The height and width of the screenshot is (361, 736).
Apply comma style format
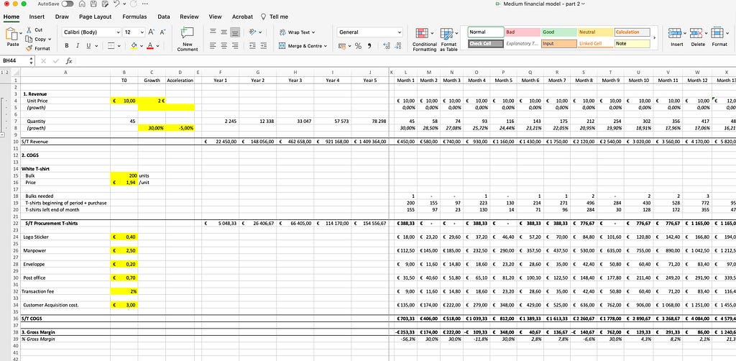[x=369, y=46]
